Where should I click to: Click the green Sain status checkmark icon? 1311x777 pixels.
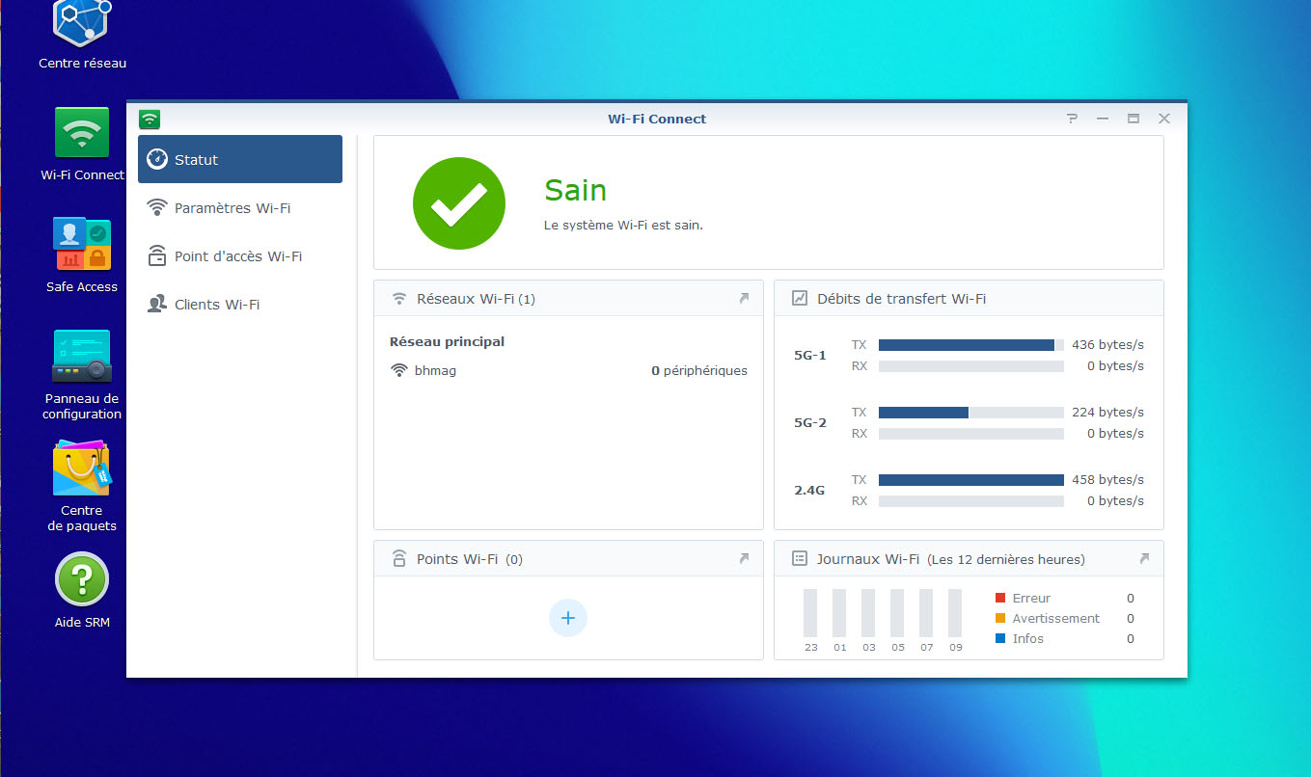pos(459,203)
